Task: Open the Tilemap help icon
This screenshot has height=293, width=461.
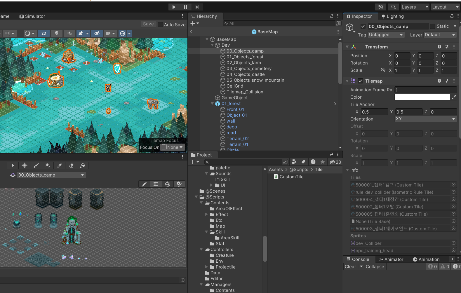Action: (439, 81)
